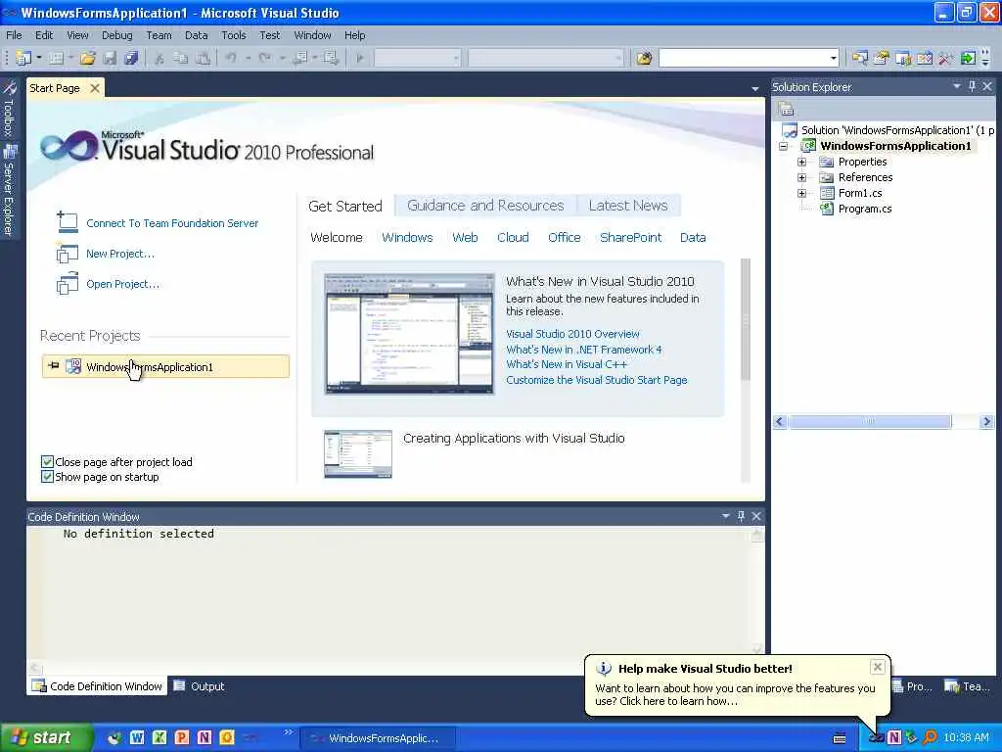Viewport: 1002px width, 752px height.
Task: Open the Properties Window toolbar icon
Action: tap(882, 58)
